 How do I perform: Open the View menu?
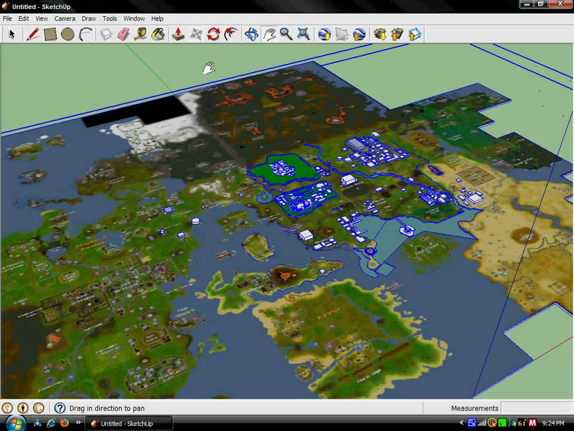[x=41, y=19]
